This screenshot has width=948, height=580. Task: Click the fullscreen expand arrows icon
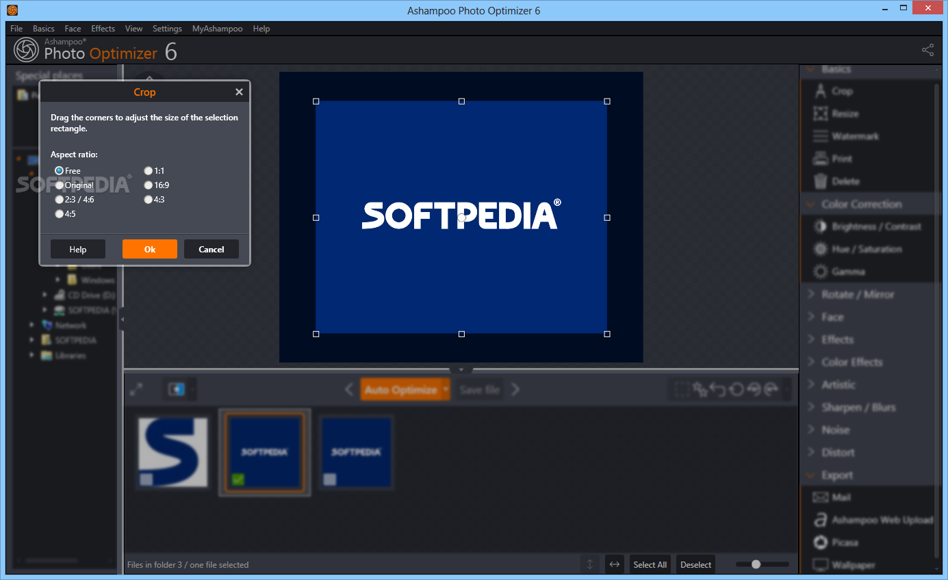[x=136, y=389]
